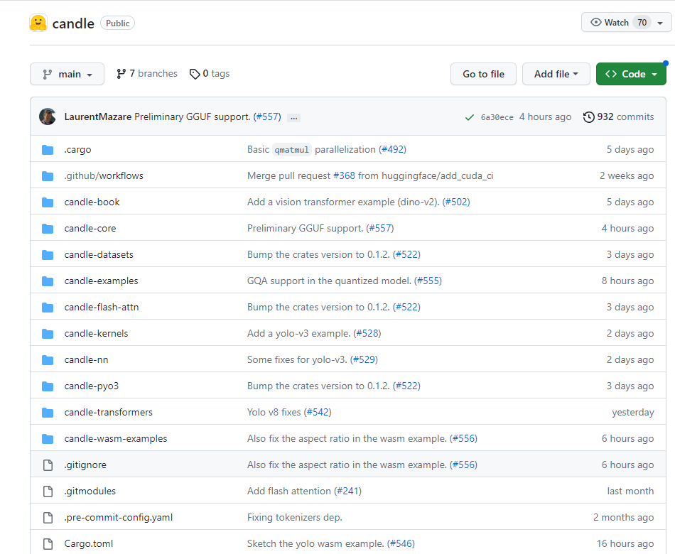Expand the commit message ellipsis button
Viewport: 675px width, 554px height.
point(294,117)
